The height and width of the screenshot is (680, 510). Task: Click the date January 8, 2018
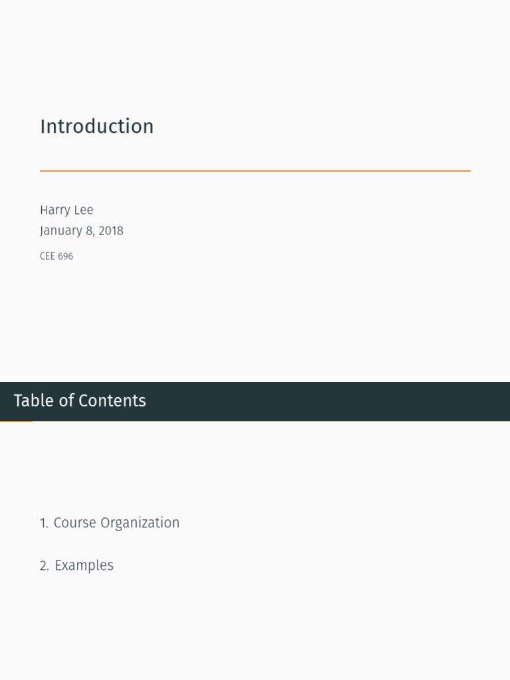82,230
